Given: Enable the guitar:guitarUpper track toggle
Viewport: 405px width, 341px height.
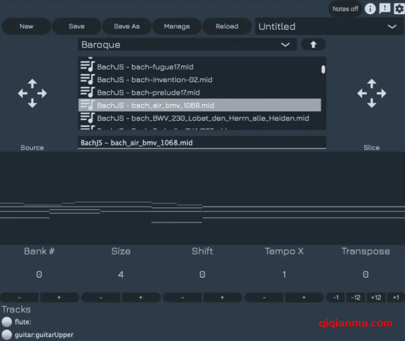Looking at the screenshot, I should (x=7, y=335).
